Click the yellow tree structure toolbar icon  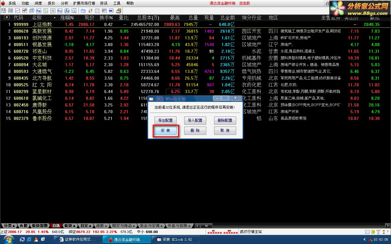(x=46, y=11)
